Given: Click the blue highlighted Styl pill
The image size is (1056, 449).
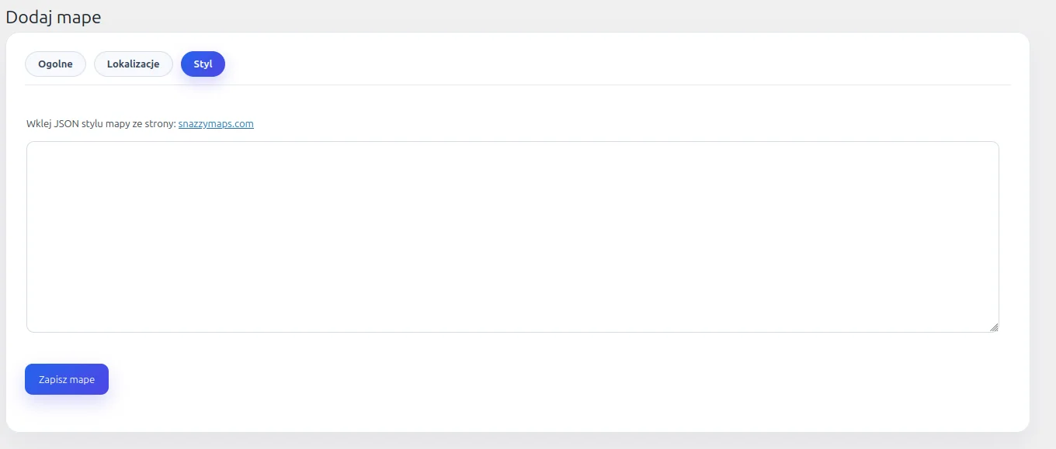Looking at the screenshot, I should (203, 64).
